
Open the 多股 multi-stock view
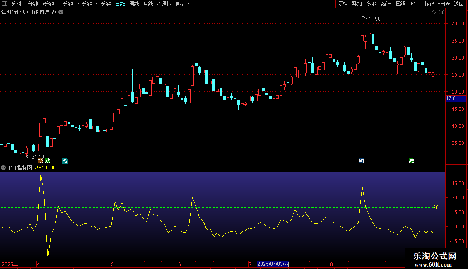point(372,4)
